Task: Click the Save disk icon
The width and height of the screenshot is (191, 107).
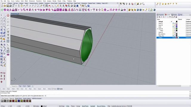Action: [x=7, y=6]
